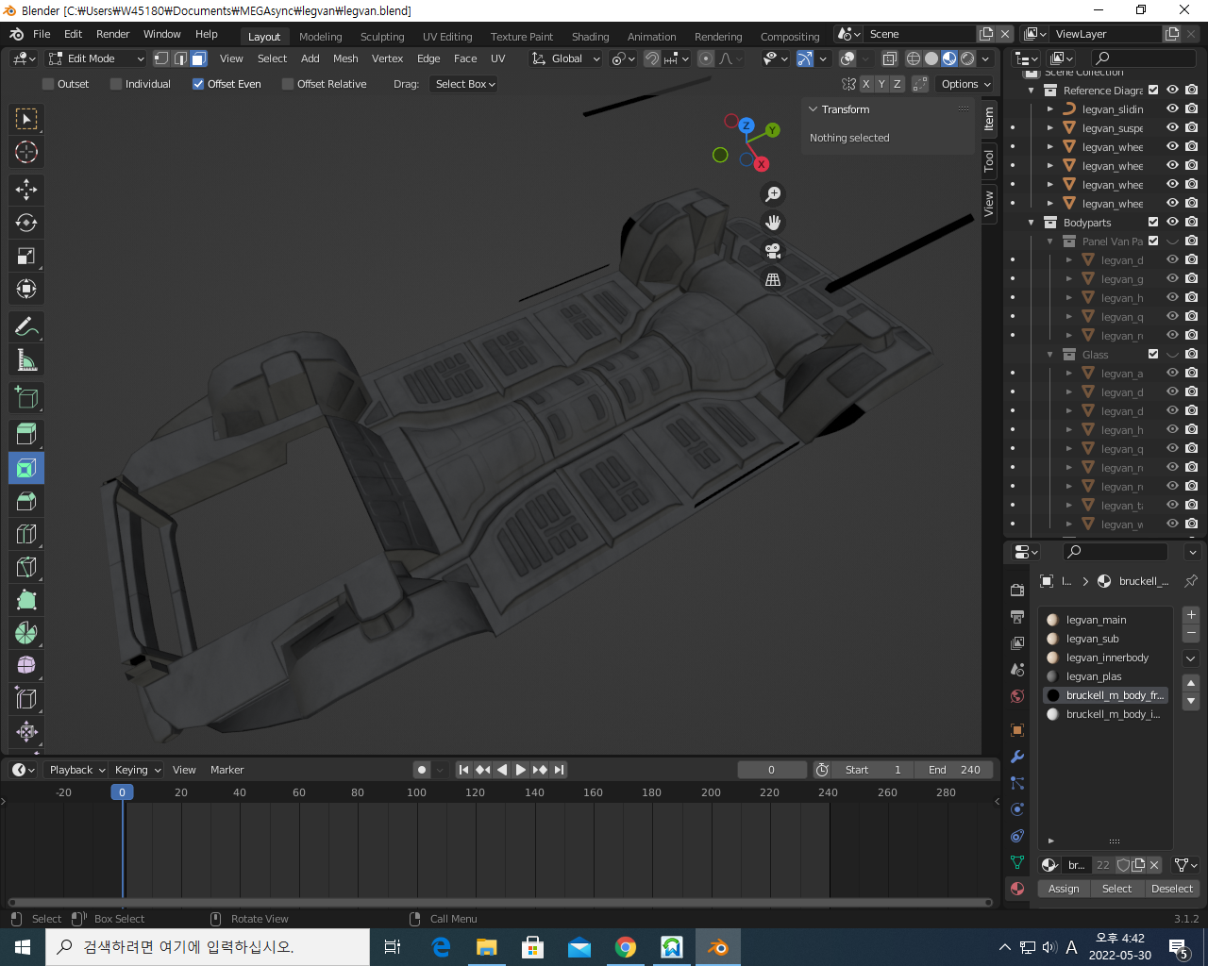Collapse the Glass collection in outliner
This screenshot has width=1208, height=966.
click(1049, 355)
